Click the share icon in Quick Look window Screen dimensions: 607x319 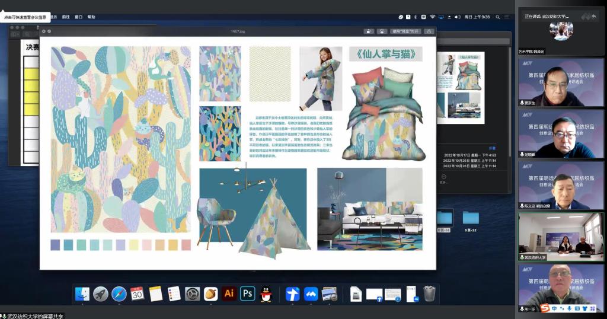point(429,31)
